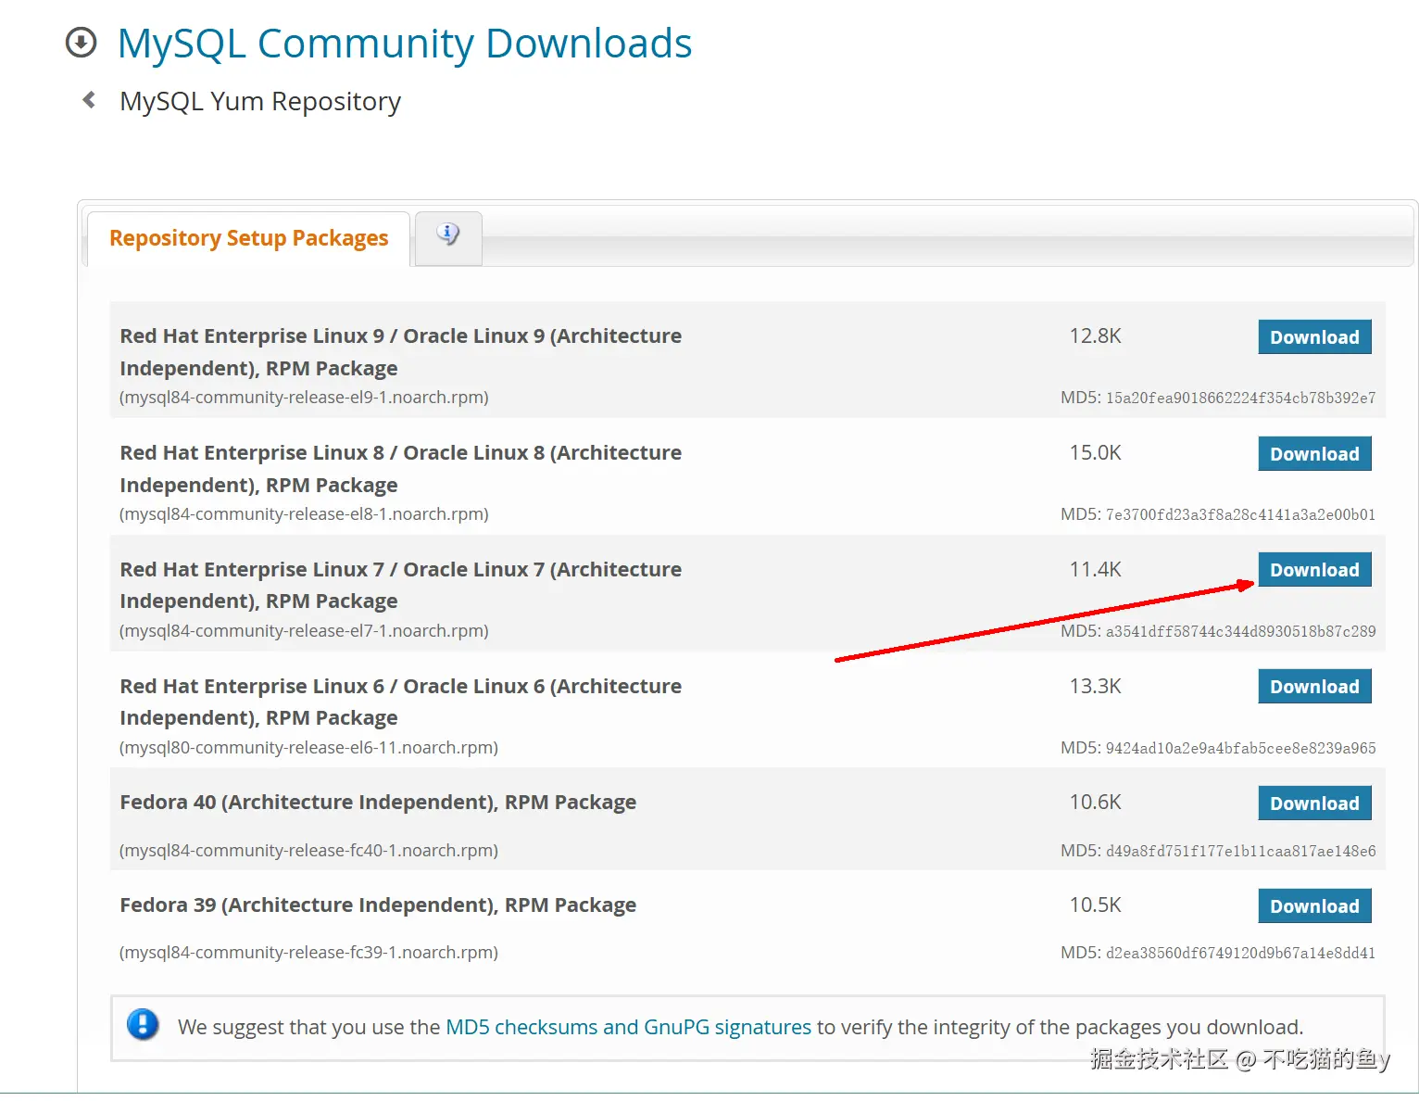Click MD5 hash d2ea38560df6749120d9b67a14e8dd41
1419x1101 pixels.
[x=1240, y=954]
